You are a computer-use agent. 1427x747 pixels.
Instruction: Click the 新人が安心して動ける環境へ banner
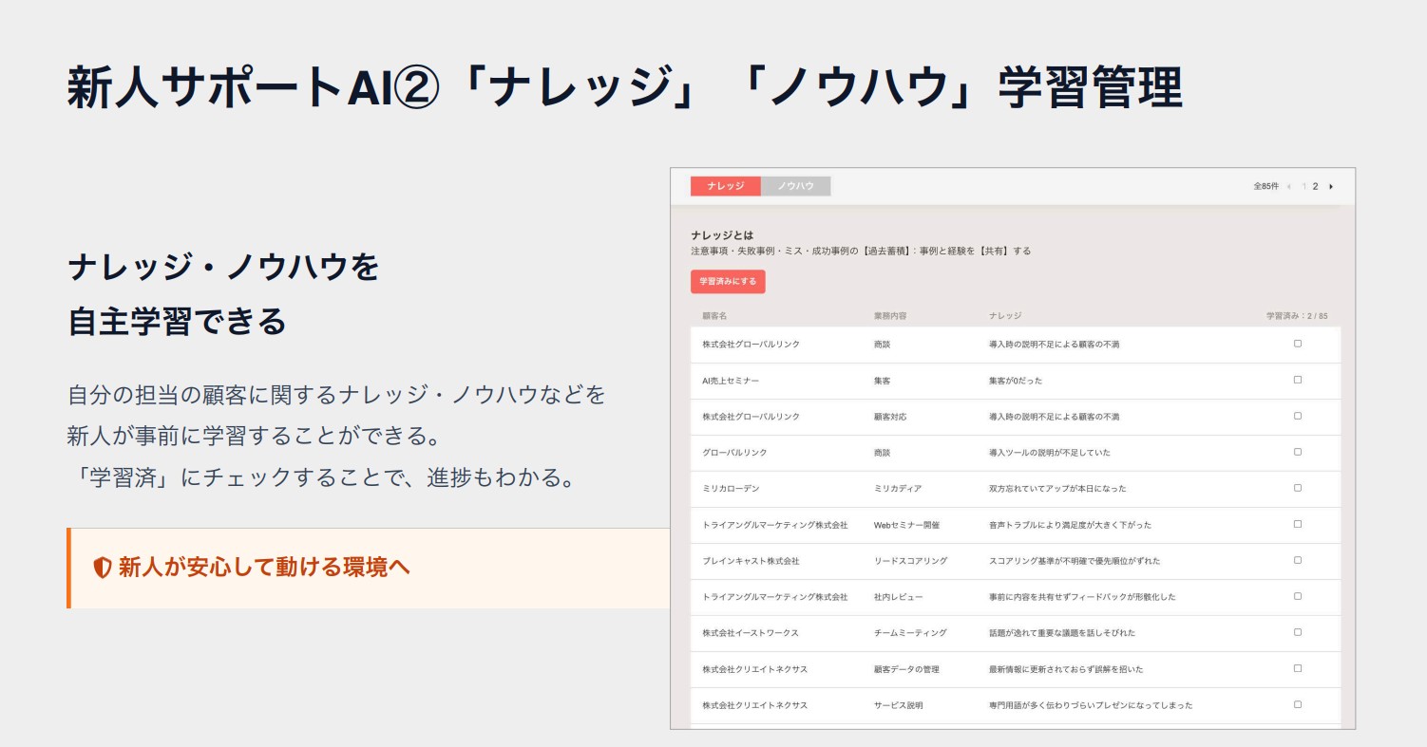tap(369, 568)
